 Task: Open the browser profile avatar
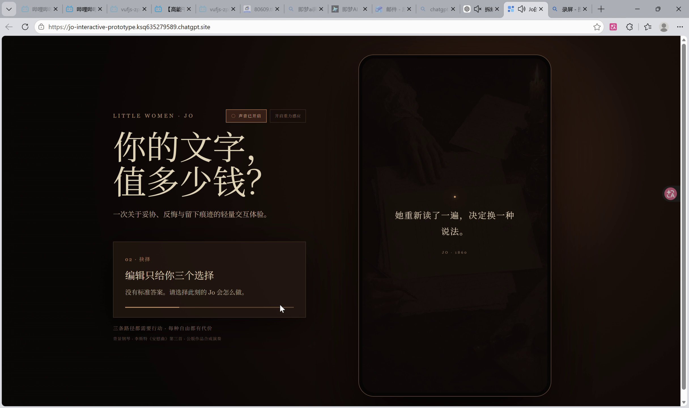click(664, 27)
